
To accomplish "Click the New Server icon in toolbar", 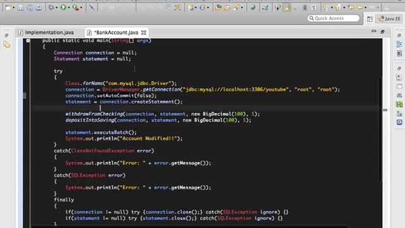I will (x=190, y=8).
